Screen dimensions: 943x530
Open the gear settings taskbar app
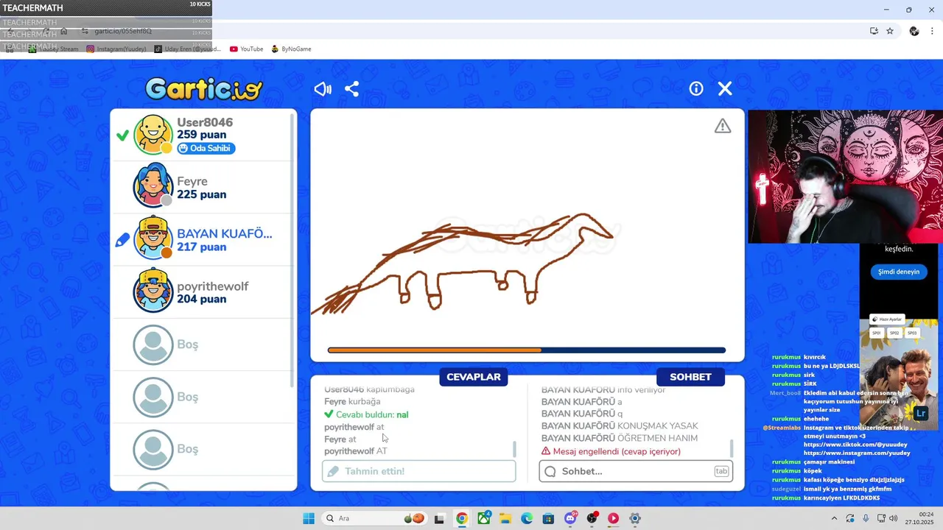click(x=635, y=518)
